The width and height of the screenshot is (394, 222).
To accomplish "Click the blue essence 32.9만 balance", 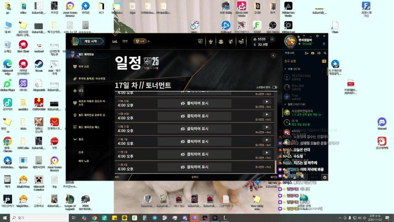I will coord(261,44).
